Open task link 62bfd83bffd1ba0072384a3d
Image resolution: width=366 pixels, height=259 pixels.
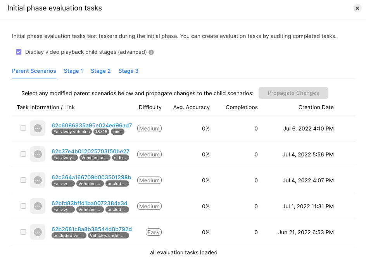pyautogui.click(x=89, y=203)
